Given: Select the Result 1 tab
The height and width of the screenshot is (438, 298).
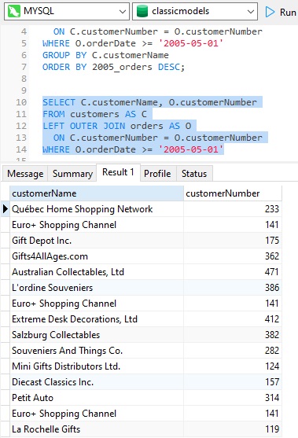Looking at the screenshot, I should pos(118,172).
